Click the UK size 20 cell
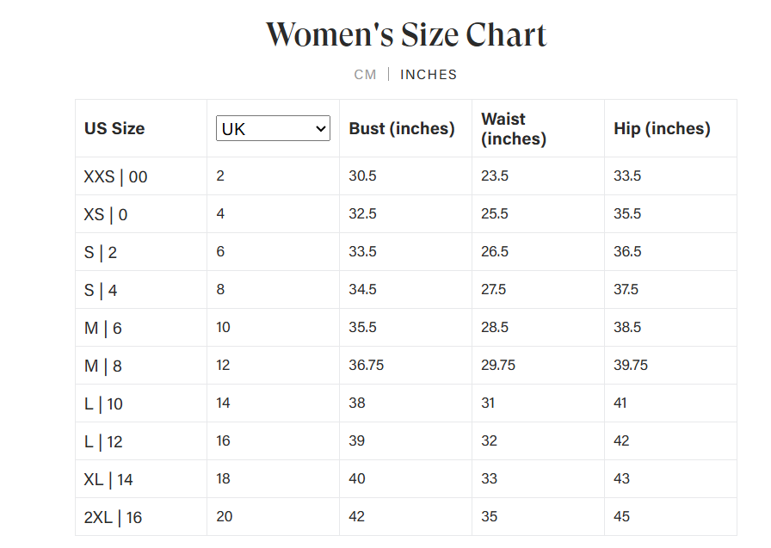The height and width of the screenshot is (548, 771). click(x=223, y=516)
